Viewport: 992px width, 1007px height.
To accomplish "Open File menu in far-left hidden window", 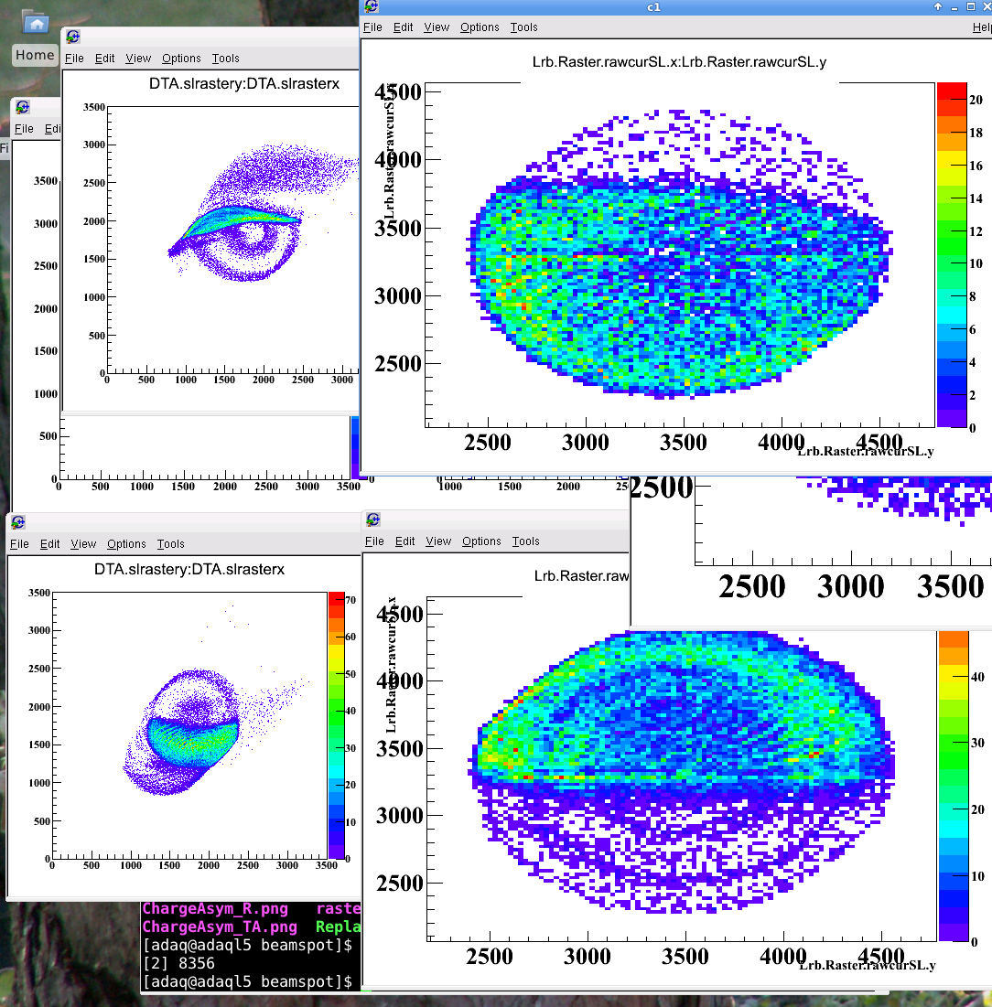I will [x=24, y=128].
